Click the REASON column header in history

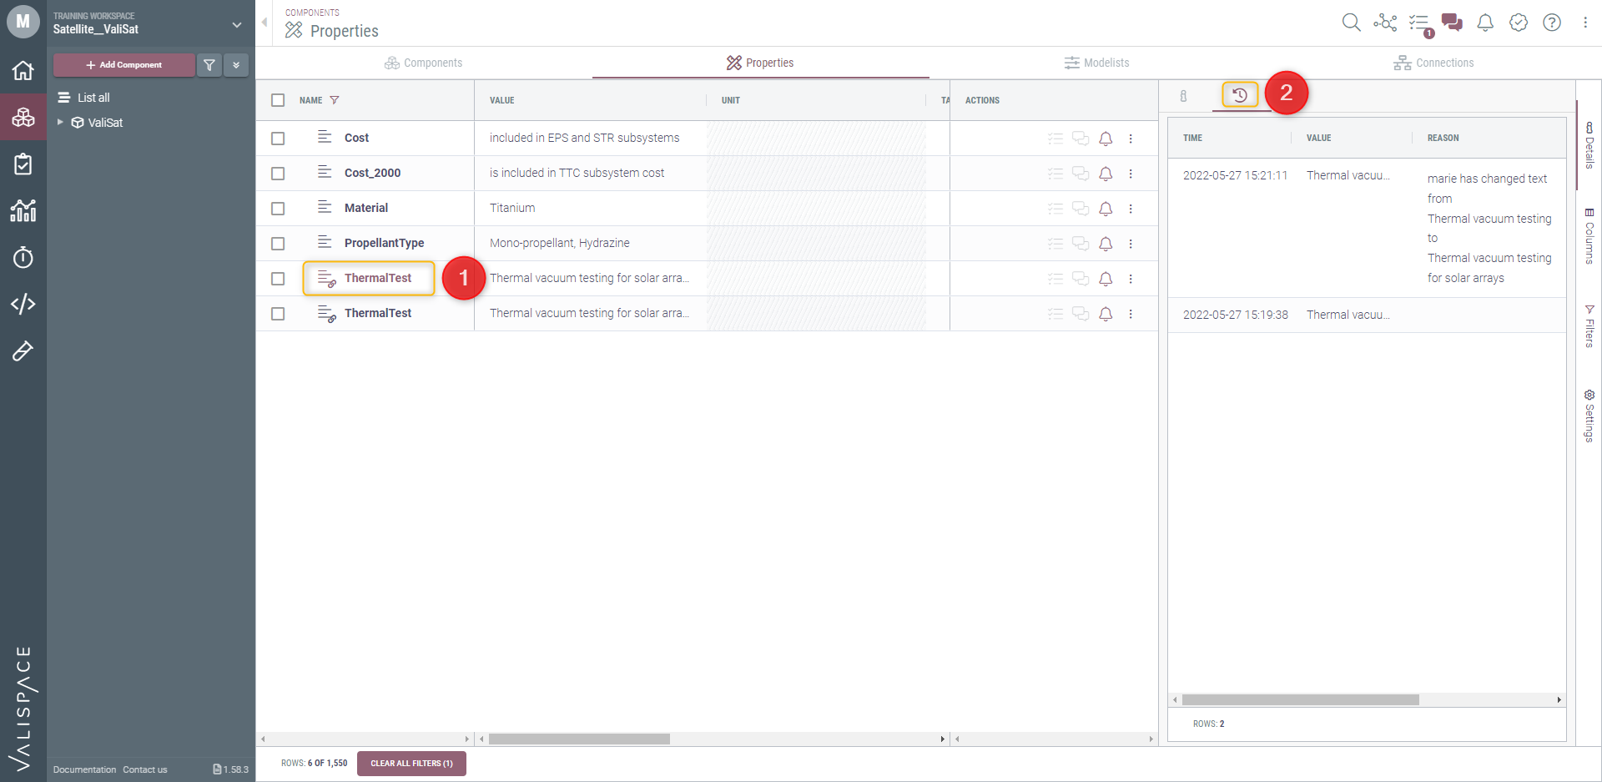(1443, 138)
